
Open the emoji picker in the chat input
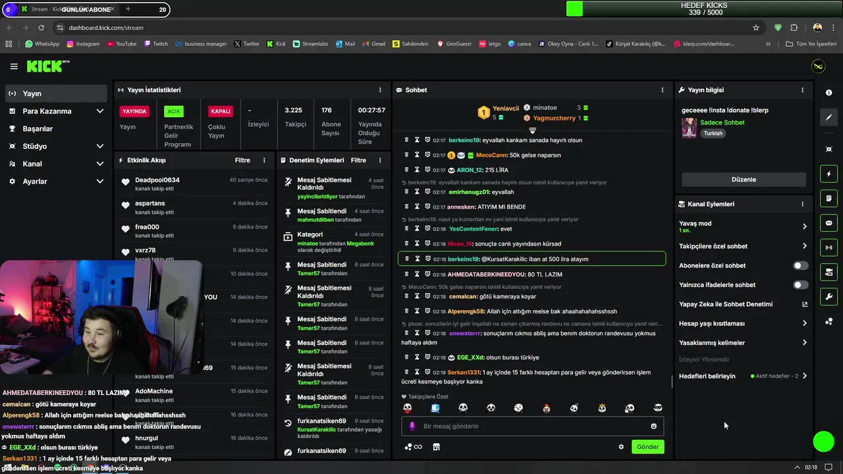pos(654,426)
